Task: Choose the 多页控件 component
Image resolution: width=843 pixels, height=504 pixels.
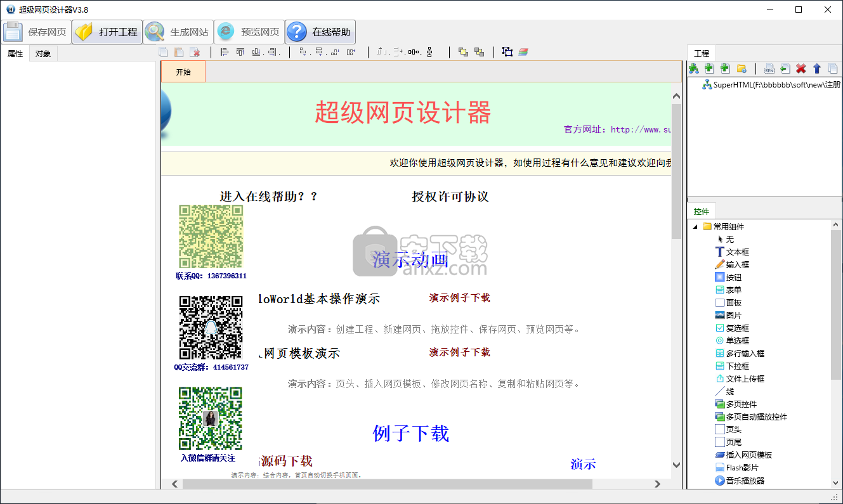Action: pos(736,404)
